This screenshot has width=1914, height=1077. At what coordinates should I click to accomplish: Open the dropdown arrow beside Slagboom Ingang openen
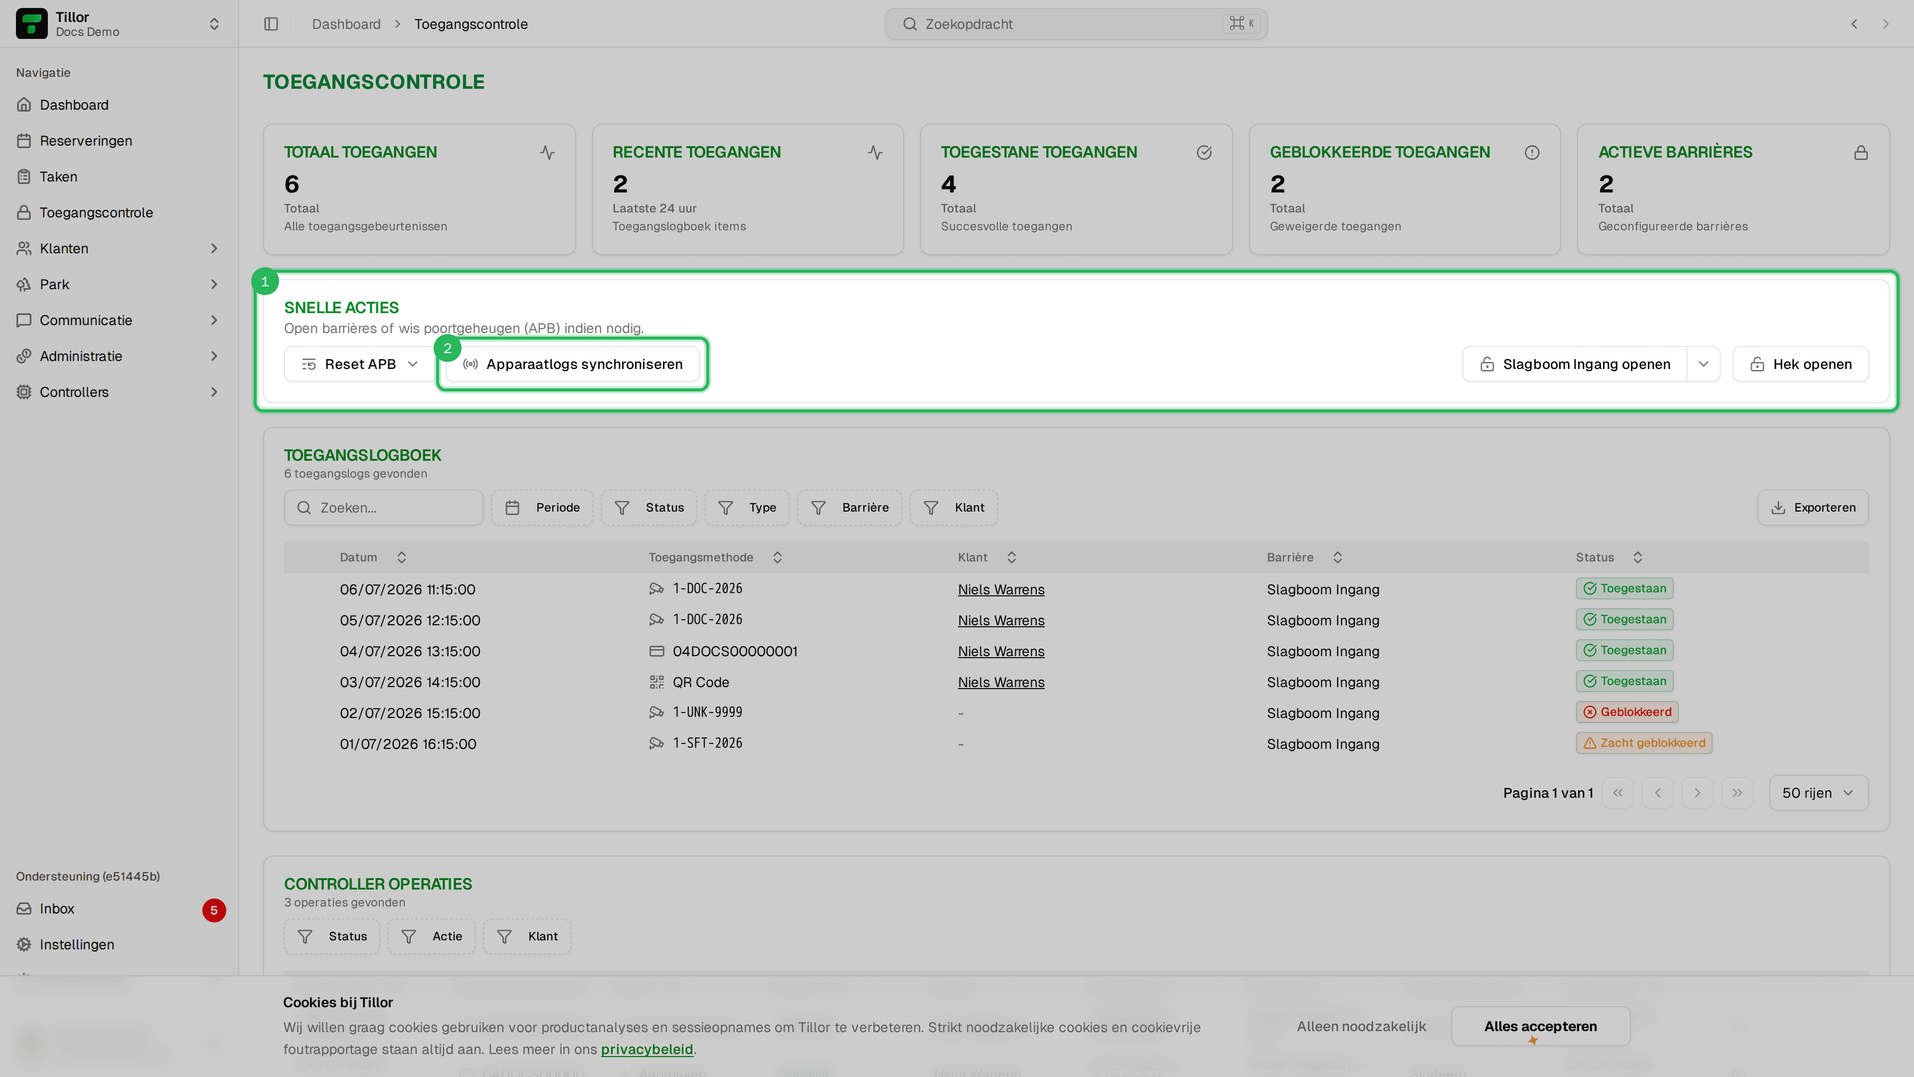1704,364
